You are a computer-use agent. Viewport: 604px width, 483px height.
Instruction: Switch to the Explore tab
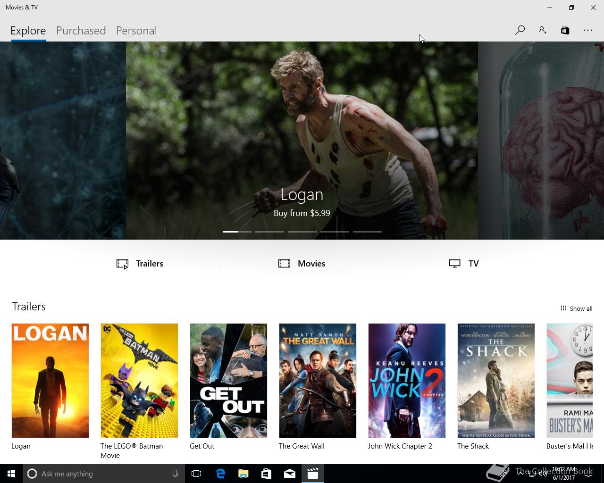pyautogui.click(x=28, y=31)
